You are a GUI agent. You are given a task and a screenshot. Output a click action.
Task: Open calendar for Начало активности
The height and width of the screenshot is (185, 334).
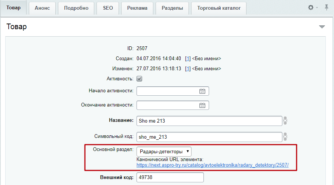click(x=202, y=91)
